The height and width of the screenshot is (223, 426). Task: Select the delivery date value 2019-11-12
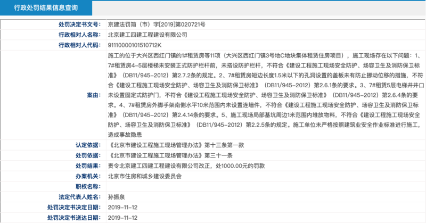122,218
